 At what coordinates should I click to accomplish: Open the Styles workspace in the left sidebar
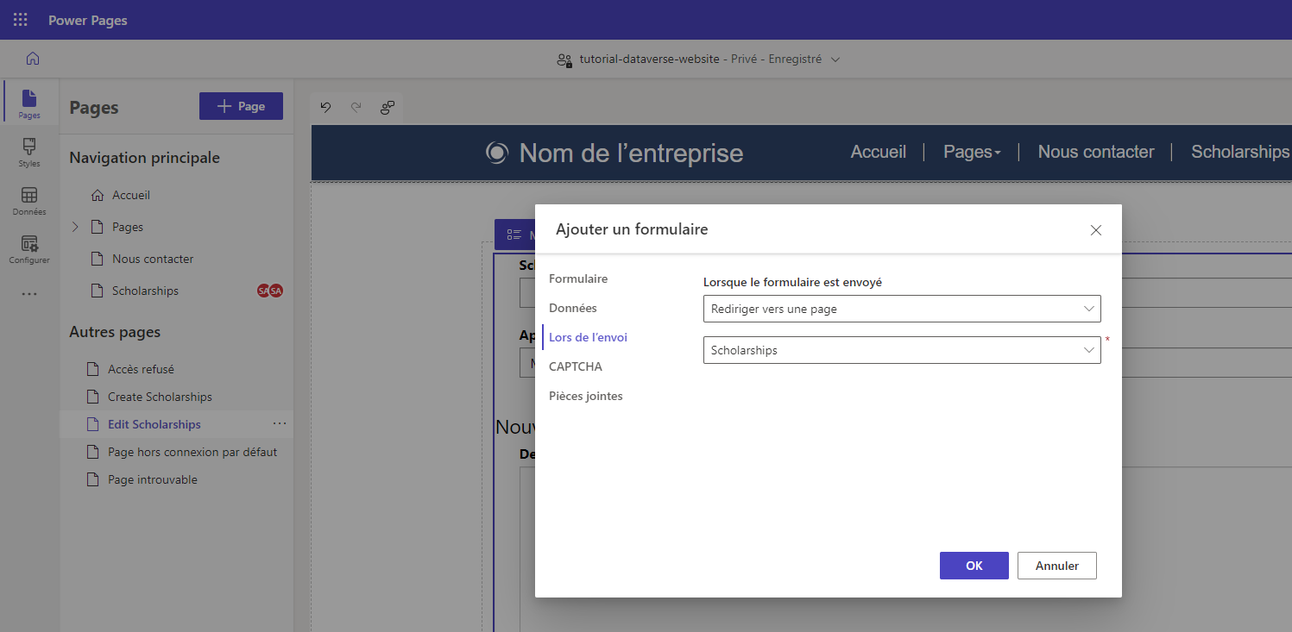[28, 152]
